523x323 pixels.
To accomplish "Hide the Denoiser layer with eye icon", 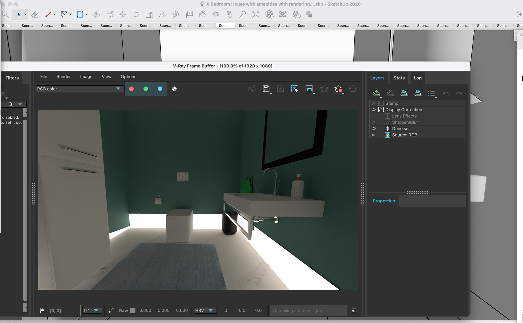I will [373, 129].
